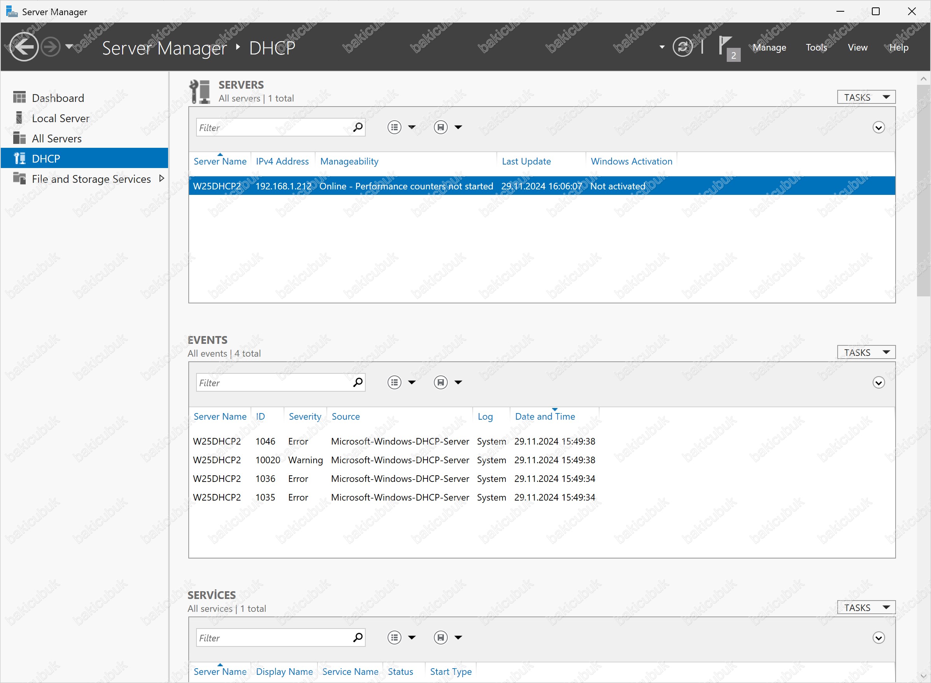Click the Servers filter search magnifier
Screen dimensions: 931x683
(x=358, y=127)
